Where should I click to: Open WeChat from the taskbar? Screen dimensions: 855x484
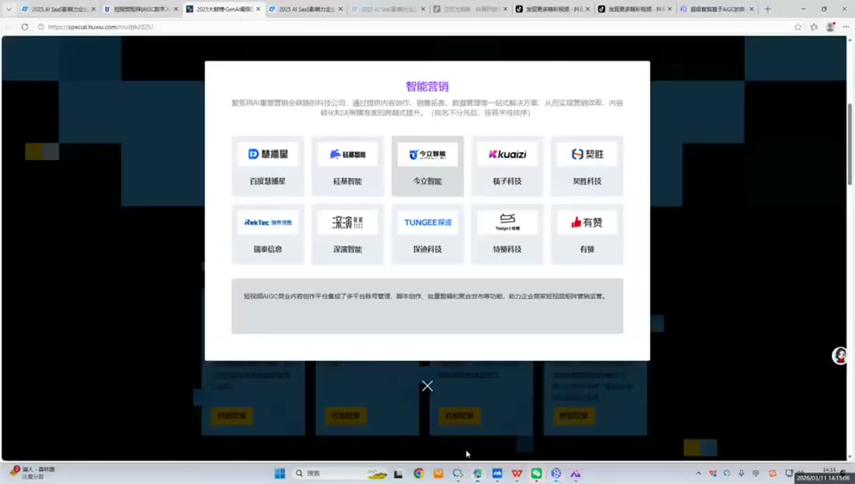coord(536,473)
